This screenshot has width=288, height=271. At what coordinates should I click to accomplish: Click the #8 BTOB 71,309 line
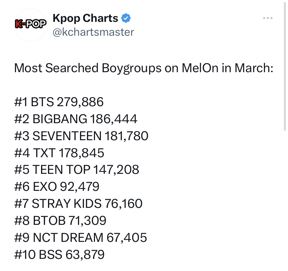(x=60, y=220)
